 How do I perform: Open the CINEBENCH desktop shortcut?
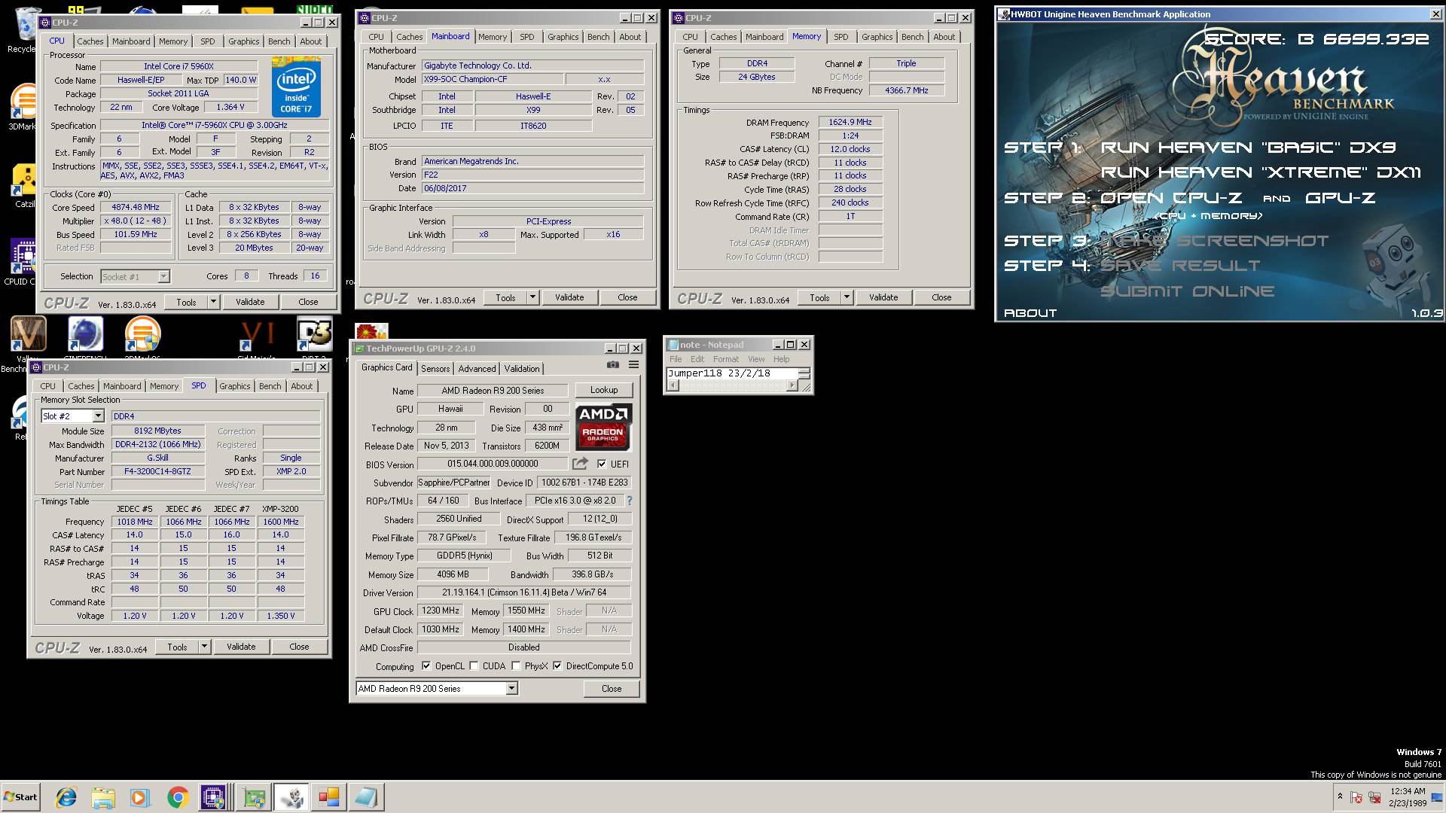pos(85,333)
